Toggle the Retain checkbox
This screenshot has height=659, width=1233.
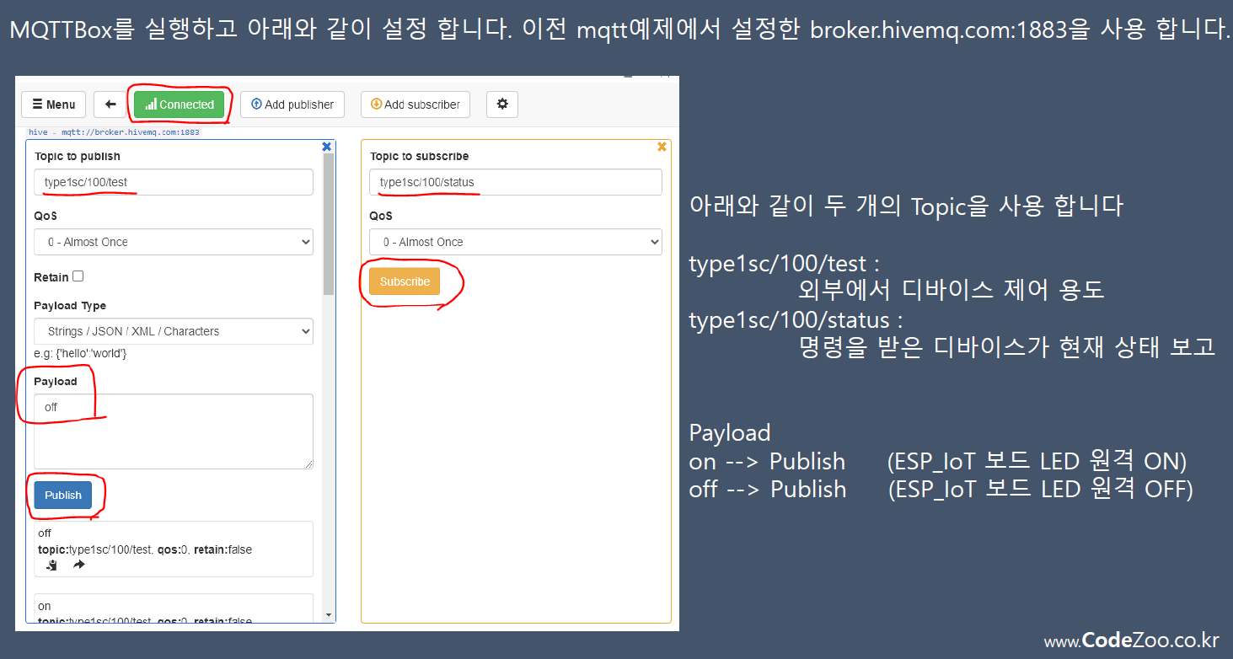click(x=78, y=276)
